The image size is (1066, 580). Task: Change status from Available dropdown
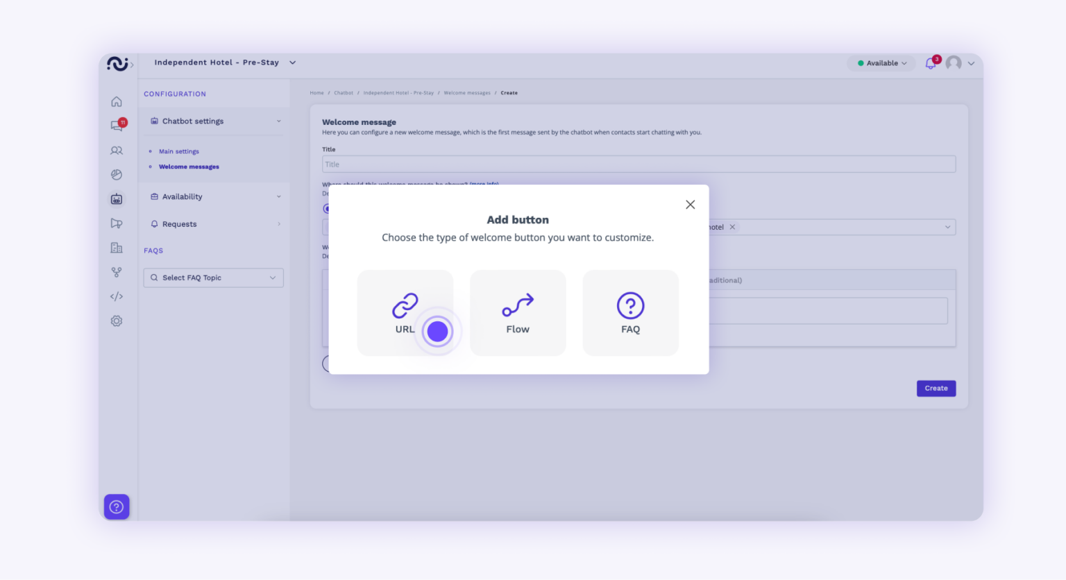coord(881,63)
